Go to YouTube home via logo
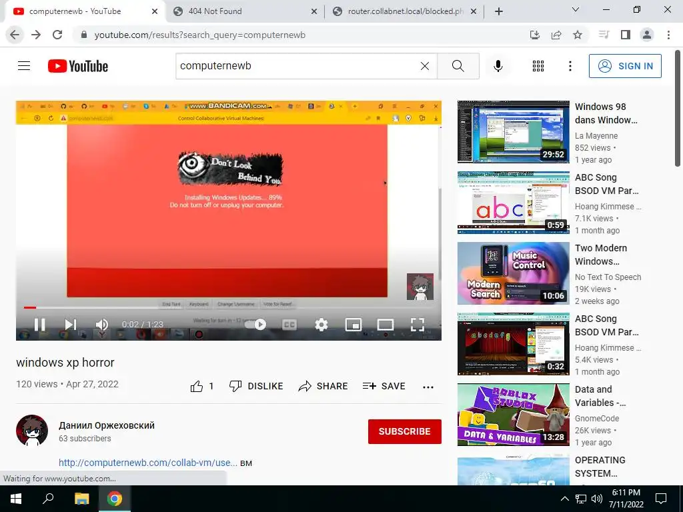The image size is (683, 512). tap(78, 66)
